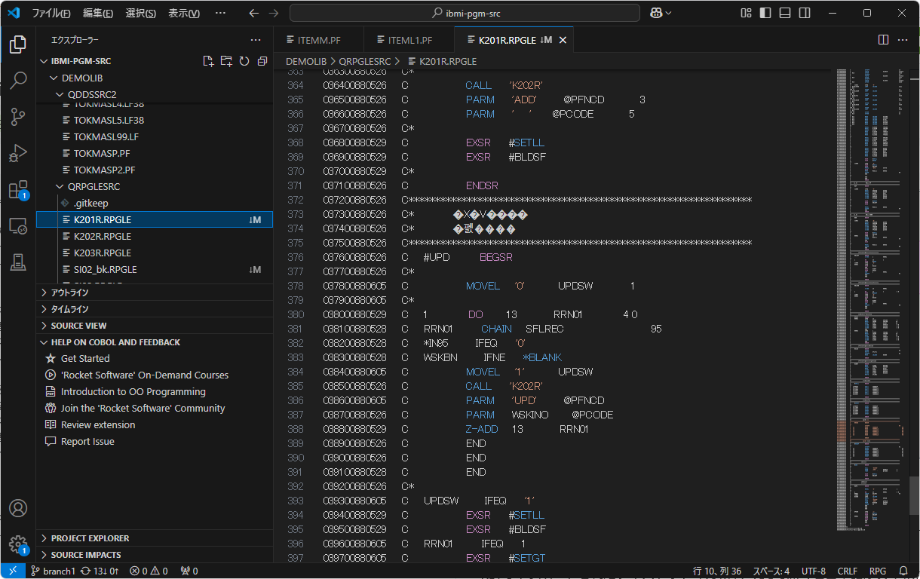Split the editor to the right
The height and width of the screenshot is (579, 920).
coord(883,40)
